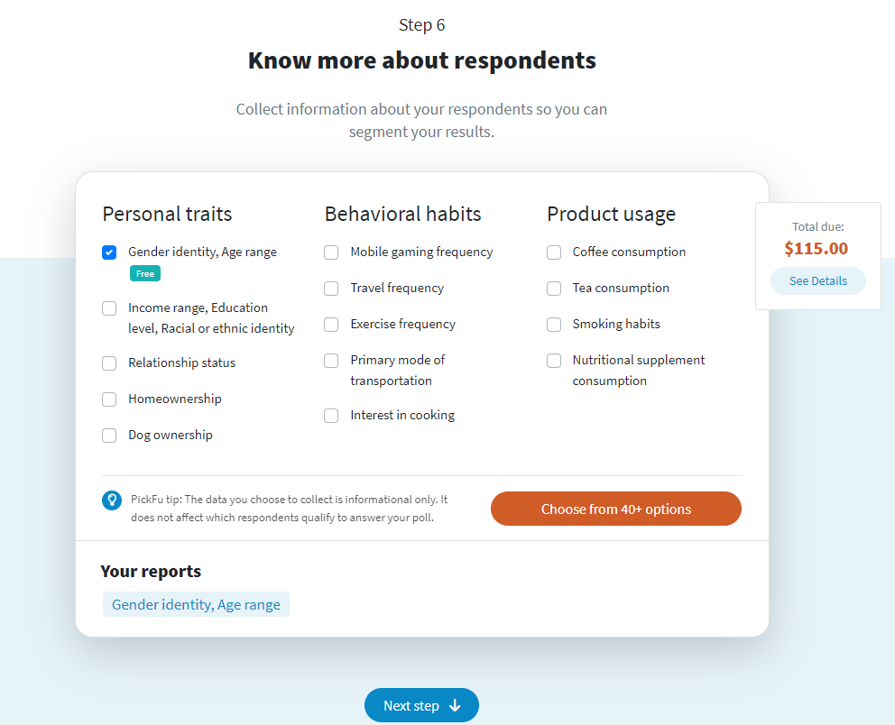Check the Coffee consumption option
Image resolution: width=895 pixels, height=725 pixels.
(554, 252)
